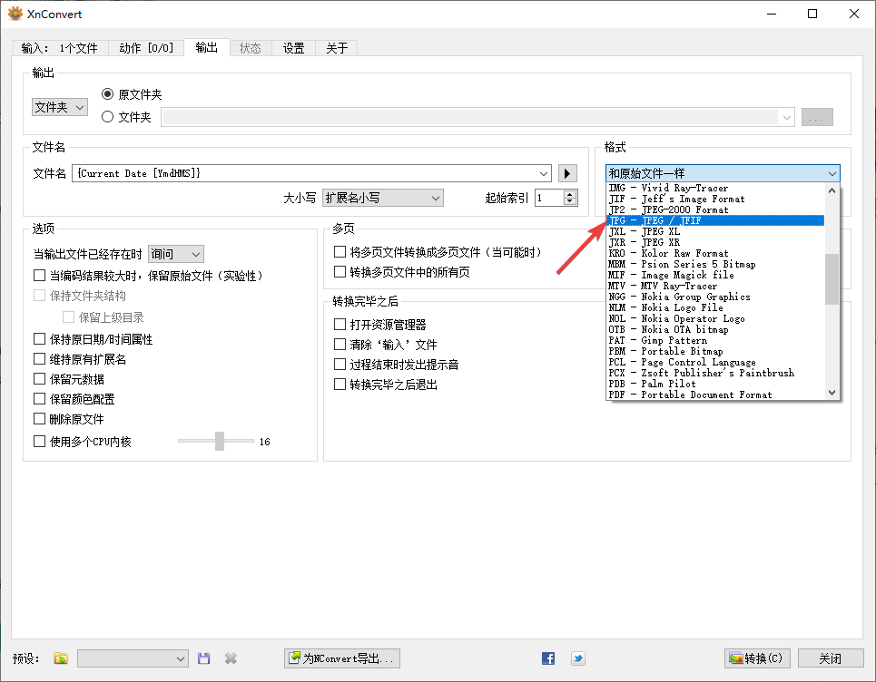876x682 pixels.
Task: Click the XnConvert icon in the title bar
Action: [x=15, y=14]
